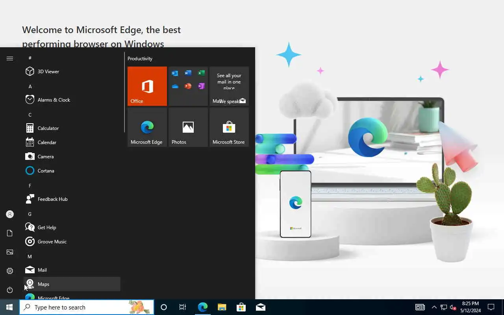Click the Office tile
This screenshot has height=315, width=504.
pyautogui.click(x=147, y=86)
